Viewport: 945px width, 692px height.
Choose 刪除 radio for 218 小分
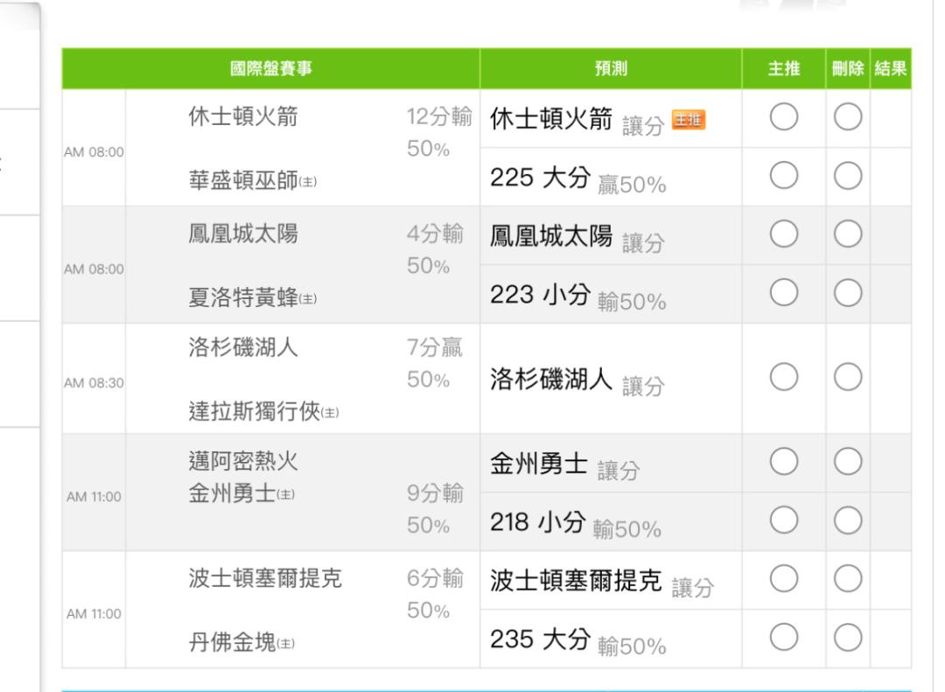(847, 521)
